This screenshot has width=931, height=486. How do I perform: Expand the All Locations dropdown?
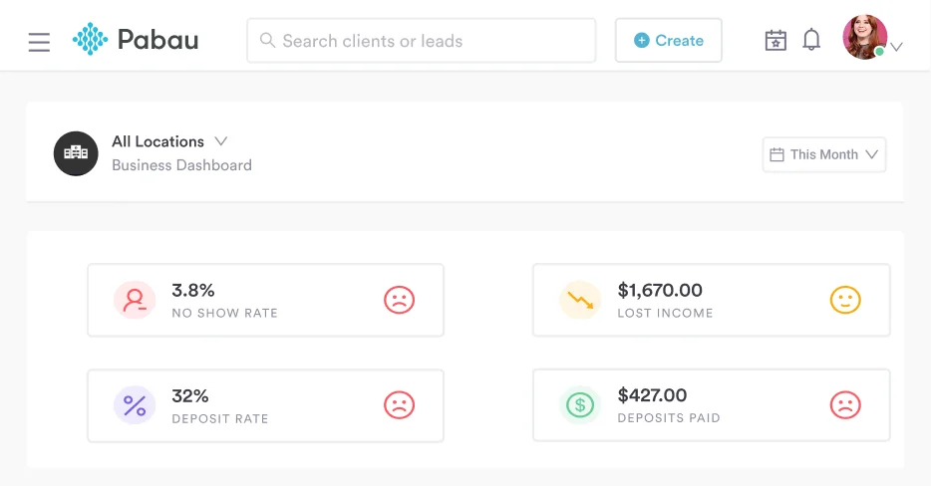(221, 141)
